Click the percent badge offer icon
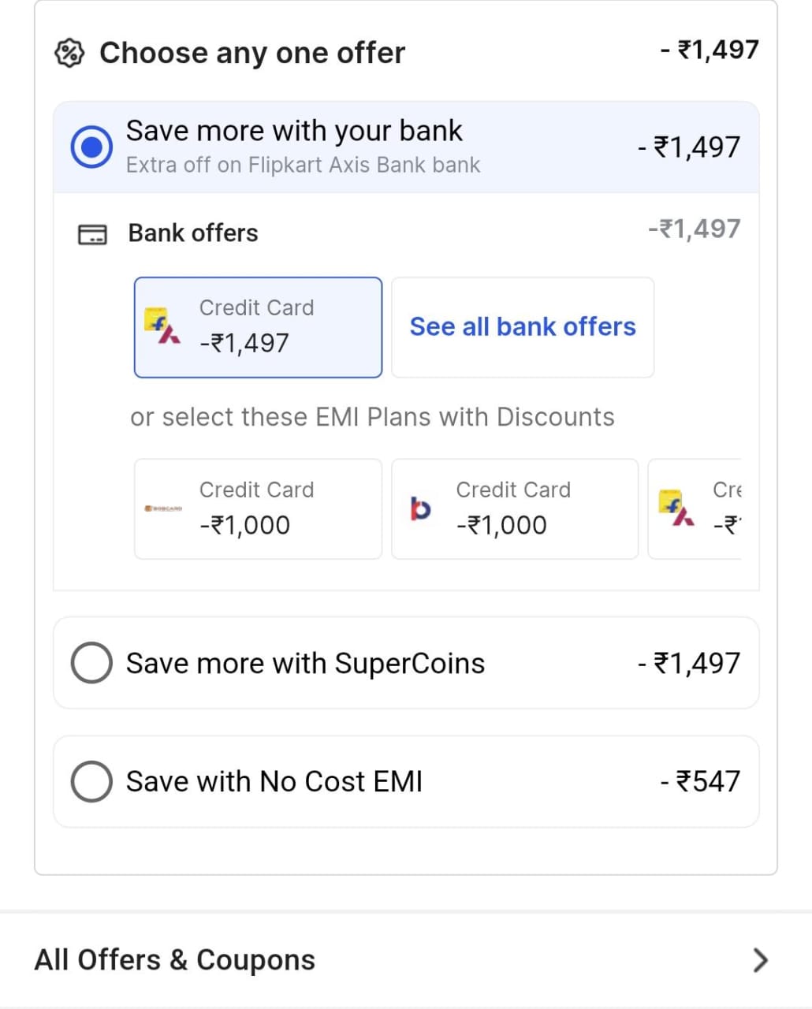 click(69, 53)
